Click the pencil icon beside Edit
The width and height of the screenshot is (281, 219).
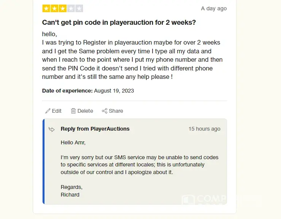(x=48, y=111)
